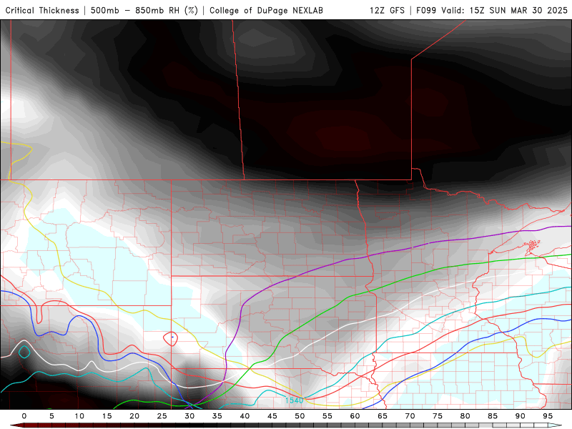Click the "15" value on the color scale
This screenshot has height=429, width=572.
coord(107,416)
